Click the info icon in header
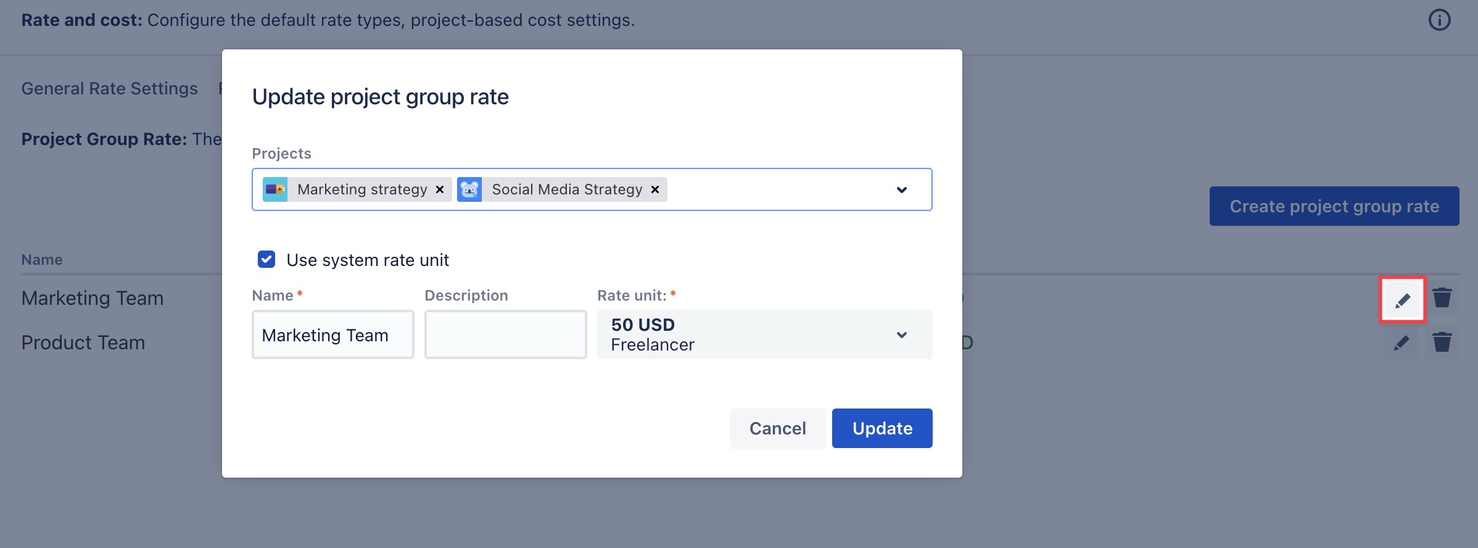1478x548 pixels. [1439, 20]
